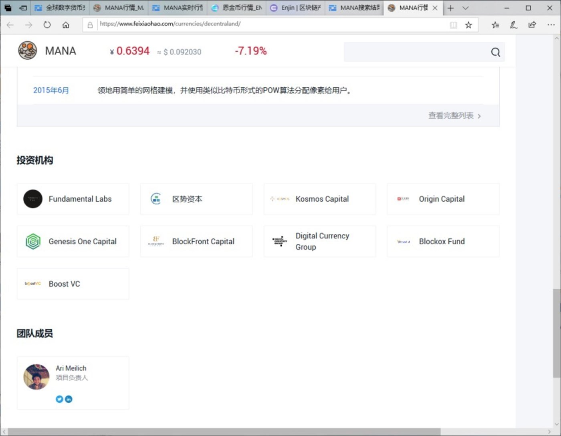This screenshot has width=561, height=436.
Task: Focus the site search input field
Action: click(x=417, y=52)
